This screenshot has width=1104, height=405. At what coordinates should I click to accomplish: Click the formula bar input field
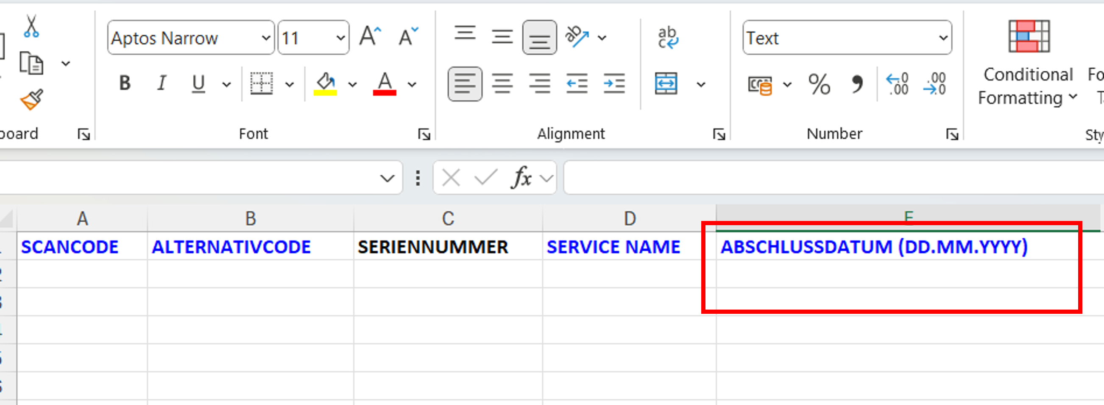[x=814, y=177]
